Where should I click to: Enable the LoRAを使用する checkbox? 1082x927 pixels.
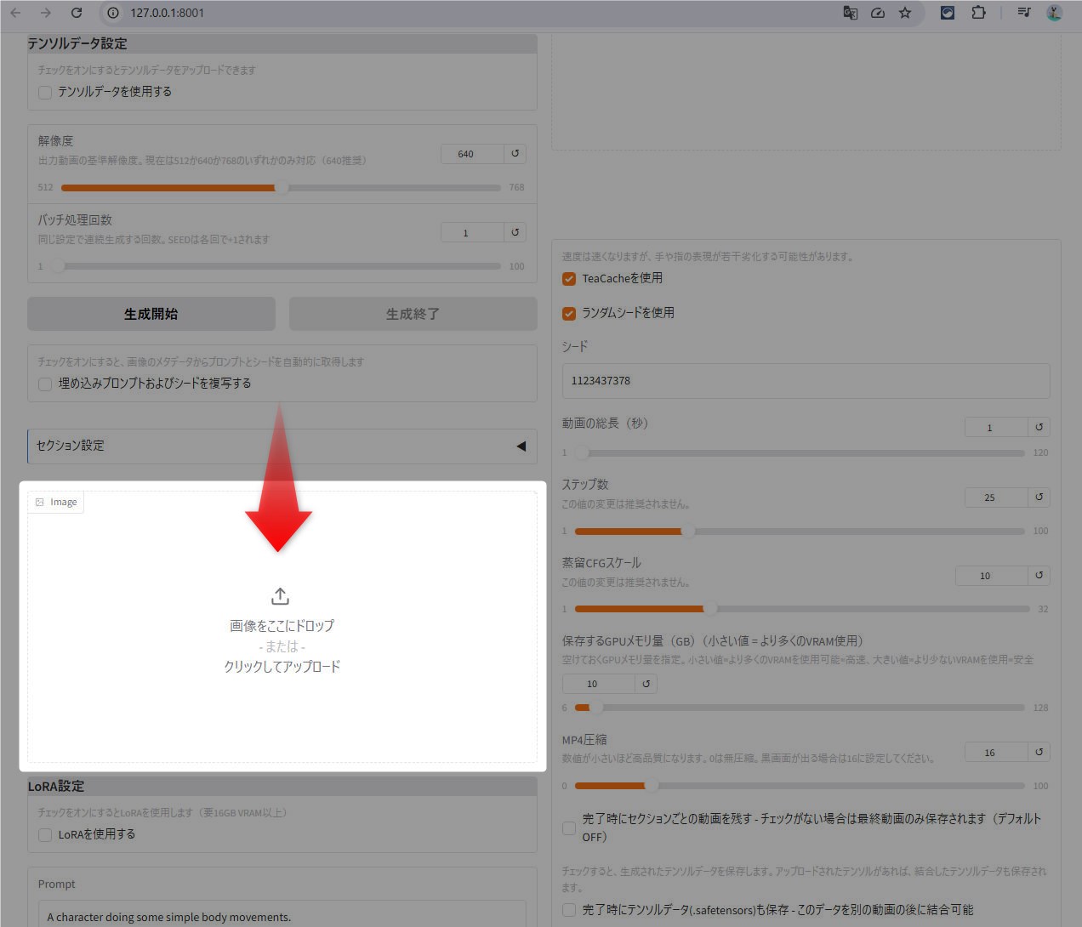pyautogui.click(x=45, y=835)
